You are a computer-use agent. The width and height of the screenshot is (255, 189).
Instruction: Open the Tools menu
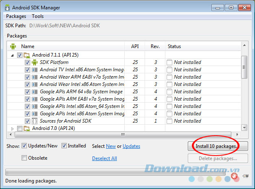(38, 16)
